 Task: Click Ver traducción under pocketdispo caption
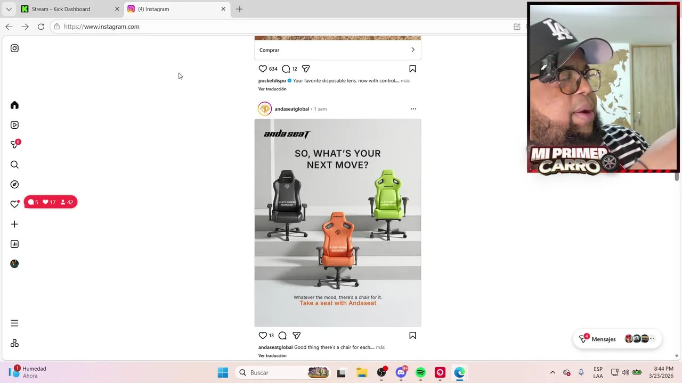pos(272,89)
